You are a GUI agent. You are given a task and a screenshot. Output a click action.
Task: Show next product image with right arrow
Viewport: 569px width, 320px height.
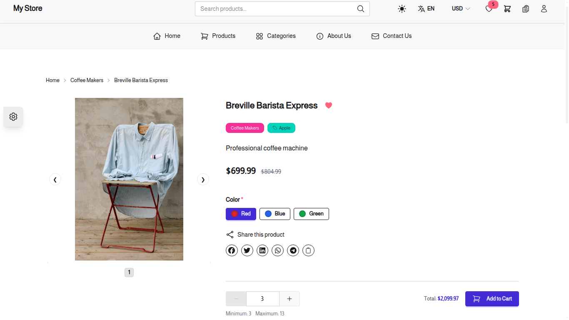203,180
